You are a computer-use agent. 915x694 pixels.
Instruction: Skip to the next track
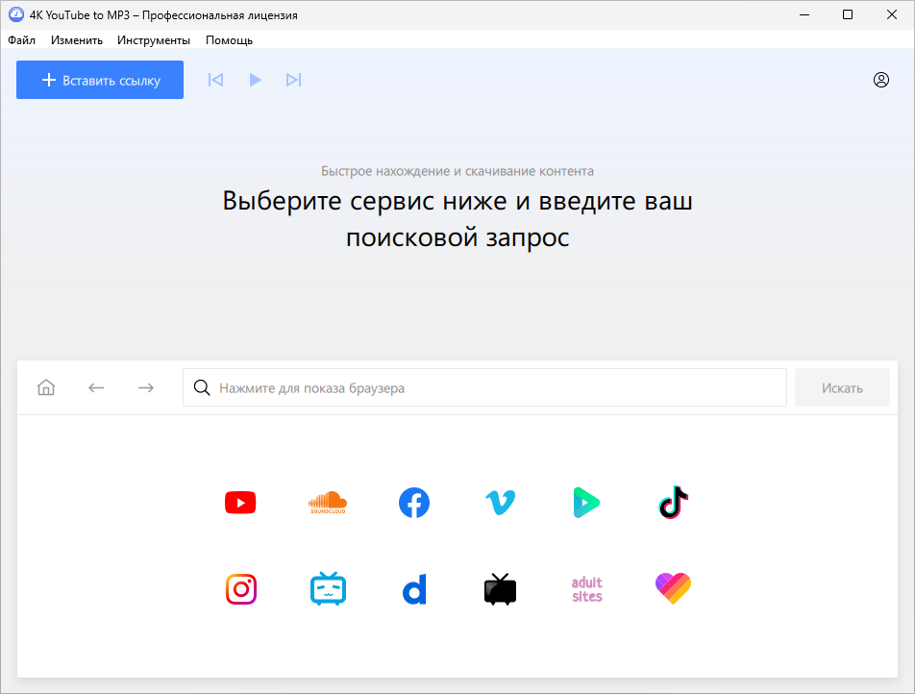[293, 80]
